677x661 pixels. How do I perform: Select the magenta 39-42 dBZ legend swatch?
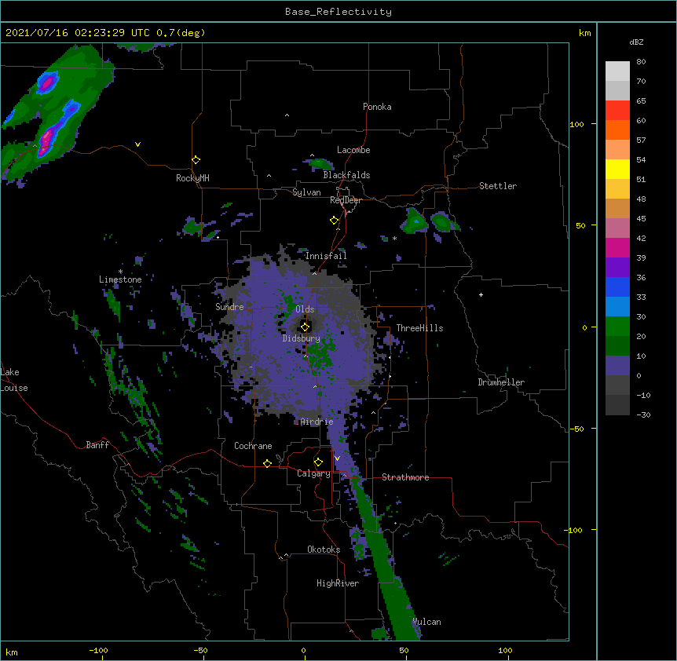pyautogui.click(x=617, y=247)
